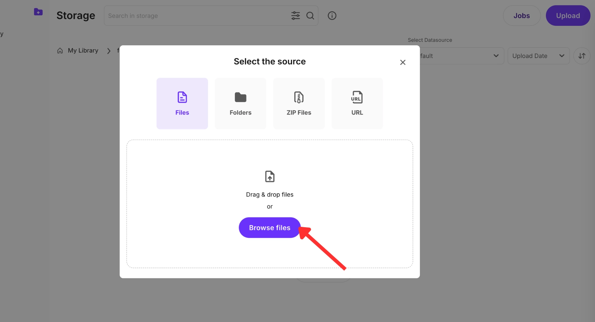Click the Storage page title
The image size is (595, 322).
(76, 16)
